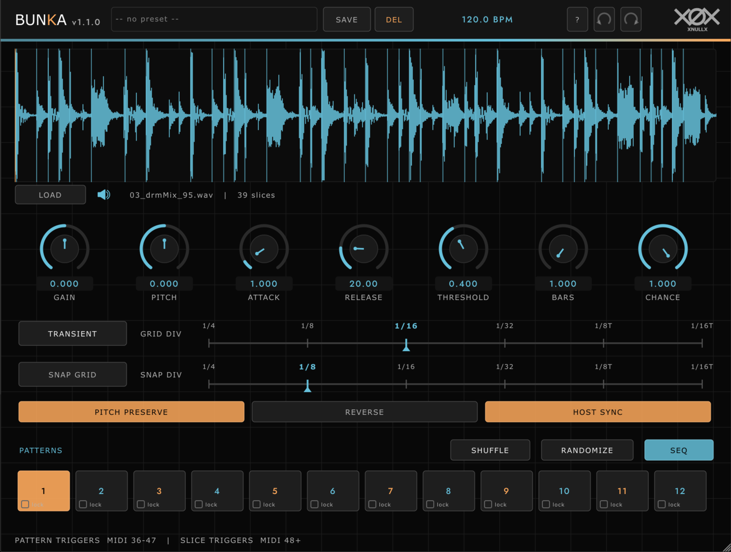Select pattern 12 pad
Viewport: 731px width, 552px height.
(680, 491)
